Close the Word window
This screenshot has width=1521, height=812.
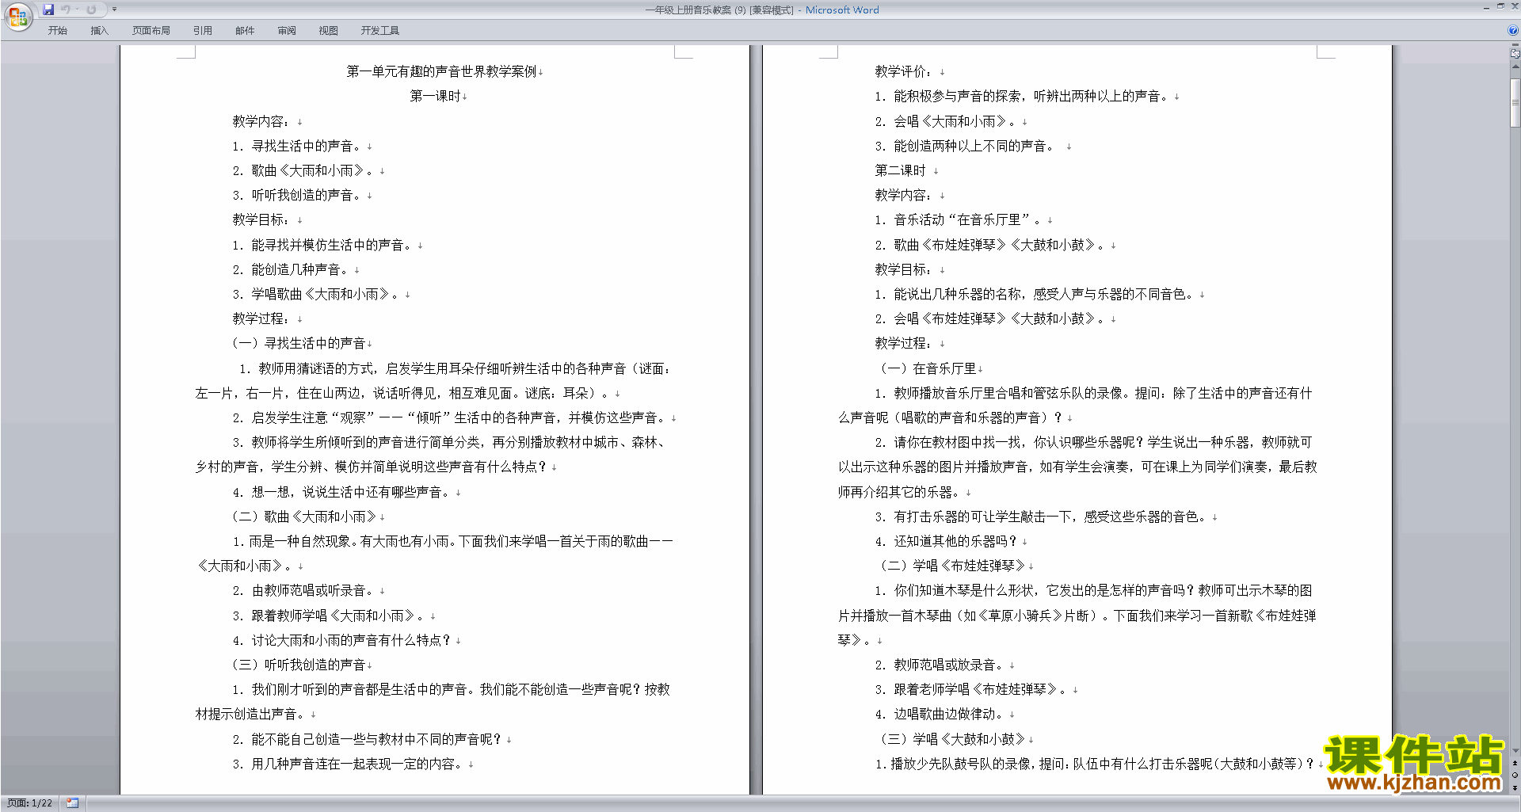click(1514, 6)
